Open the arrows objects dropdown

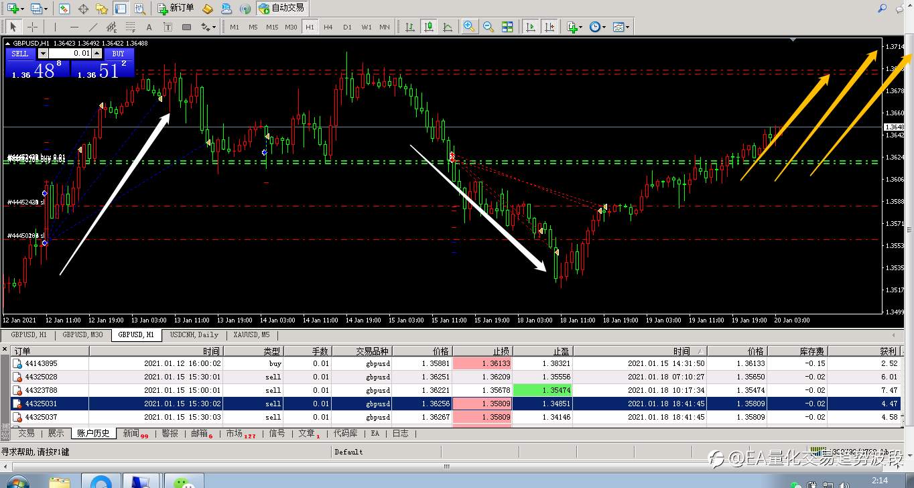208,27
